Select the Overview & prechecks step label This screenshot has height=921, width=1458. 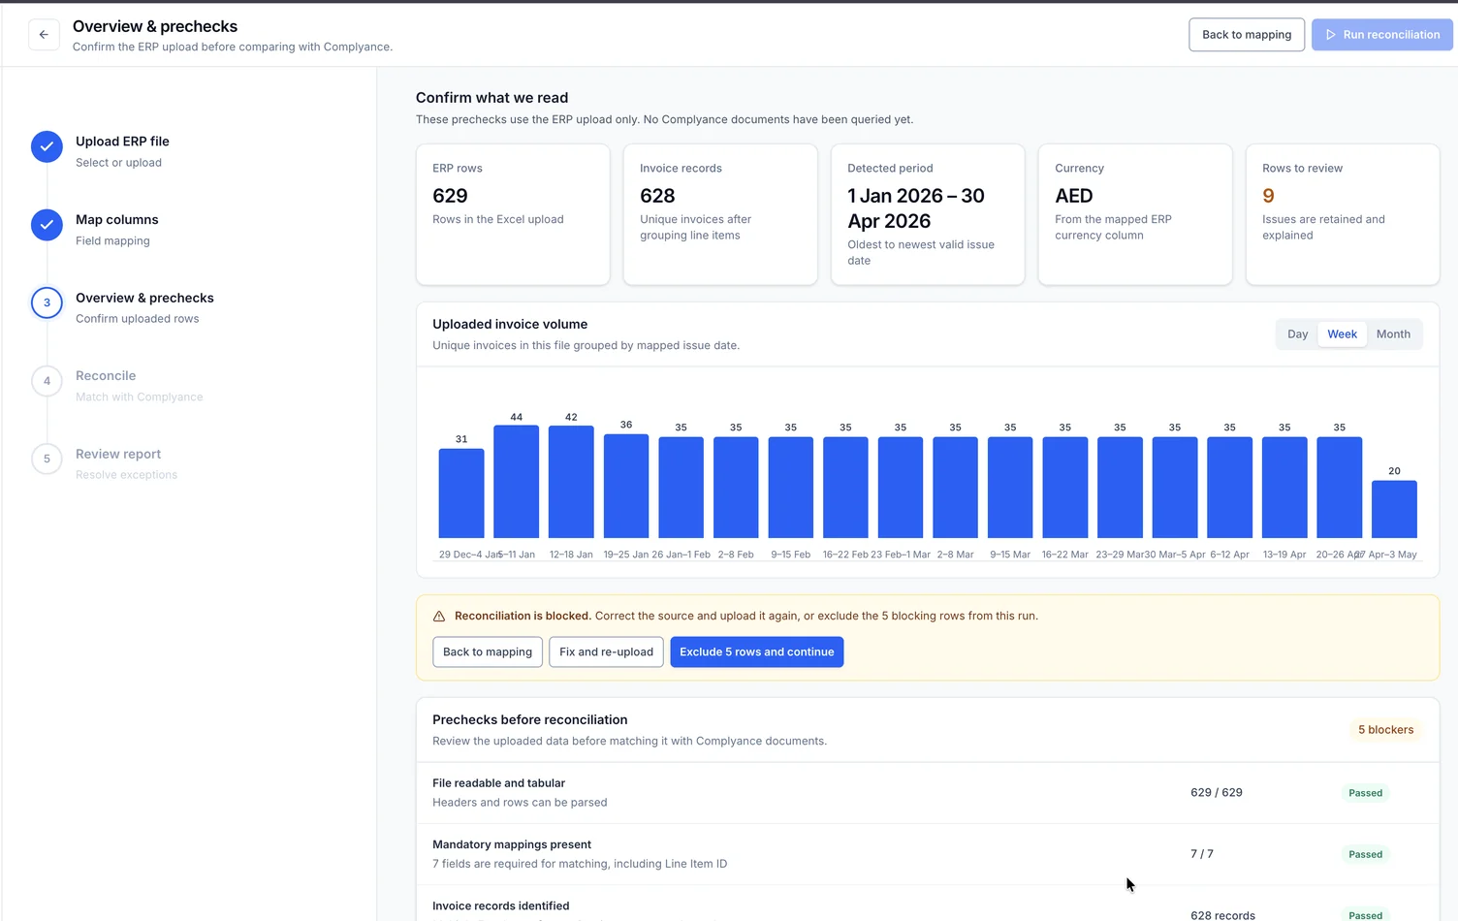(x=144, y=299)
